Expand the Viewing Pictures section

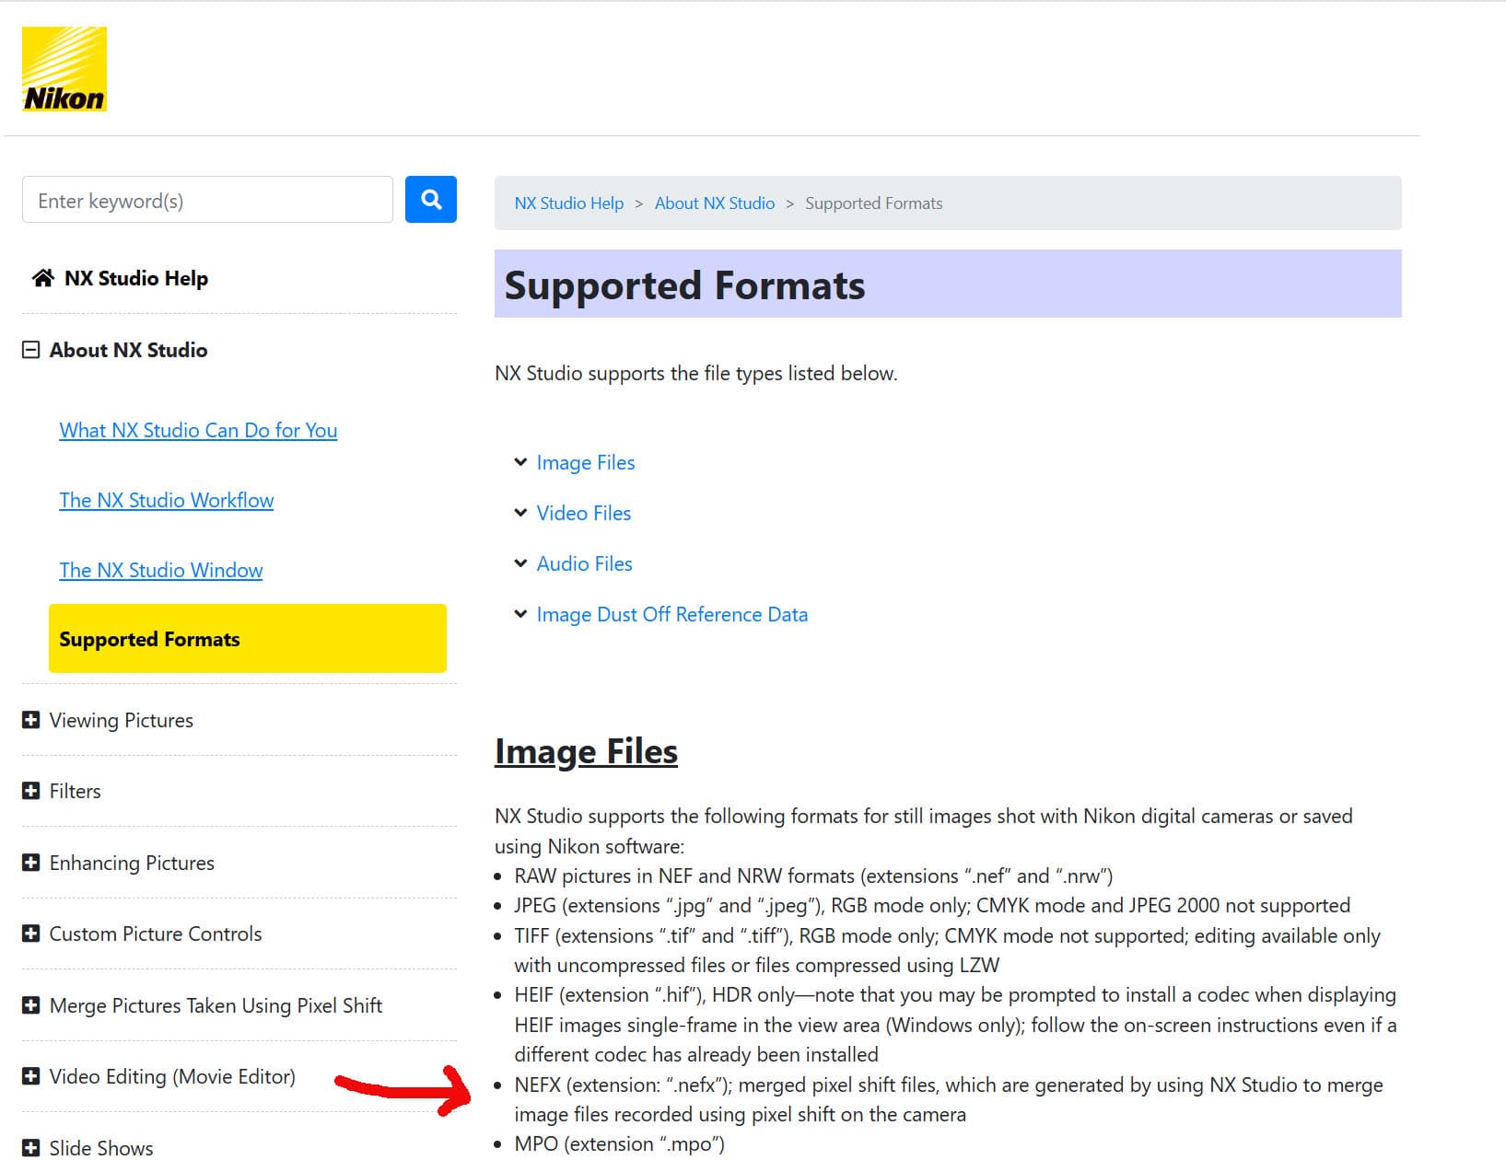pyautogui.click(x=30, y=720)
